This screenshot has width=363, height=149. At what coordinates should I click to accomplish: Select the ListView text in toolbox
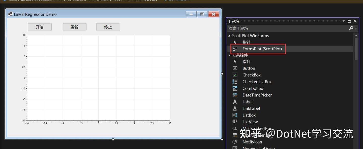(250, 122)
